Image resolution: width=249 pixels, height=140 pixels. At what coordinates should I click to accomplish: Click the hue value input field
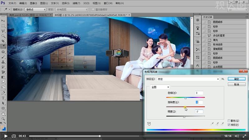(199, 93)
